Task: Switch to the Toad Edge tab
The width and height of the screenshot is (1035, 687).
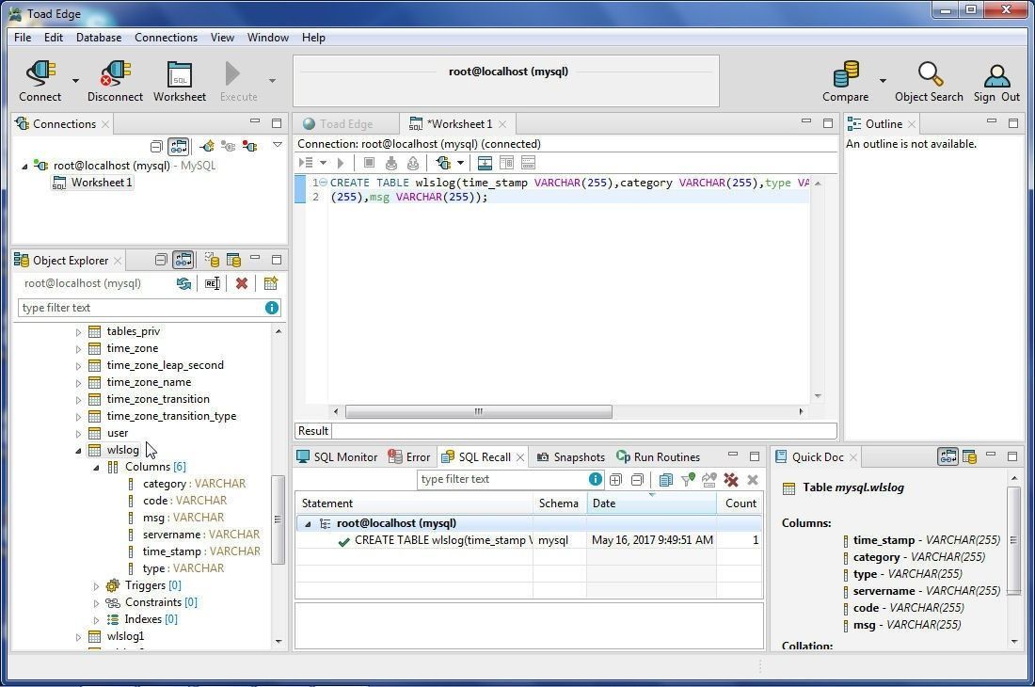Action: pyautogui.click(x=338, y=124)
